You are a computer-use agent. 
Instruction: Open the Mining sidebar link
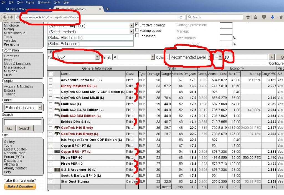coord(9,29)
